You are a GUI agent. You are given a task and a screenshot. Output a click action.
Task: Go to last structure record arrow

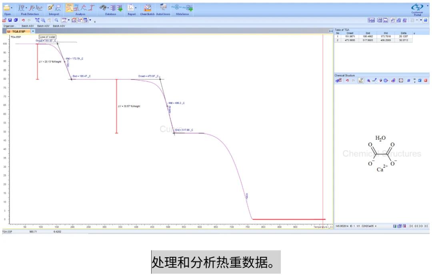tap(426, 226)
